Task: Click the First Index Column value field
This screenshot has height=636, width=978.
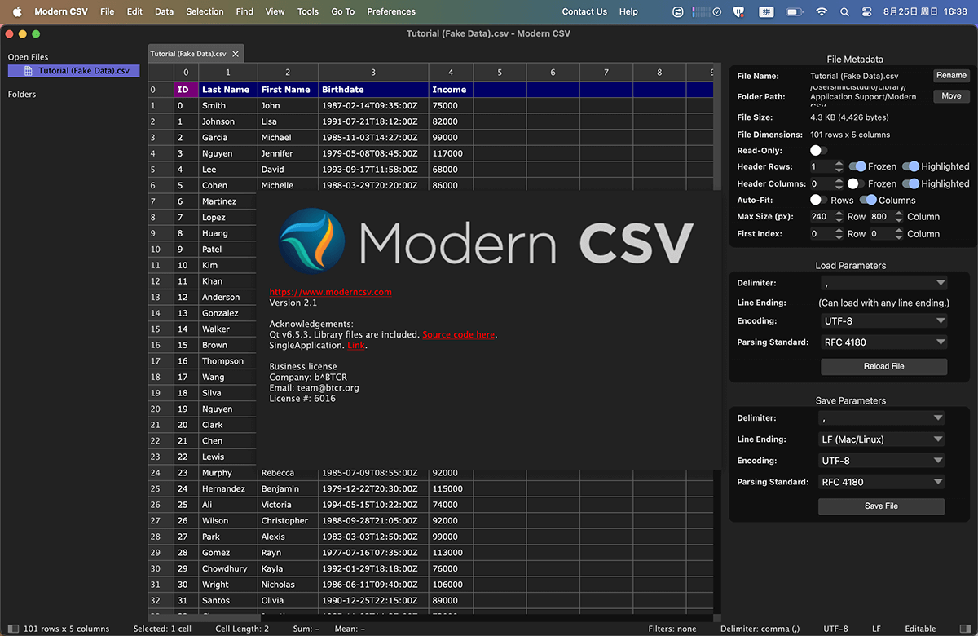Action: point(881,234)
